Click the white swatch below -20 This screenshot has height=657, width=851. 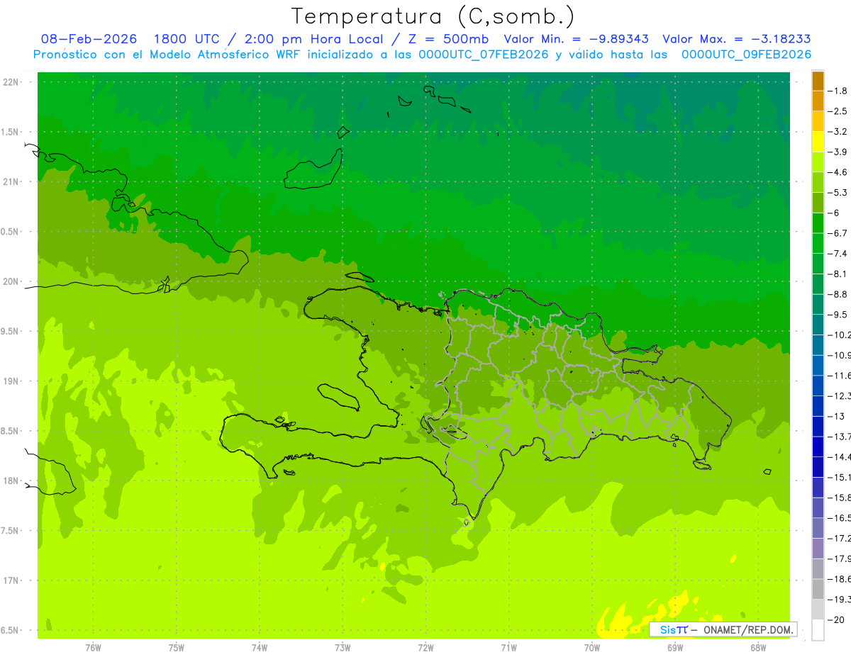[818, 630]
